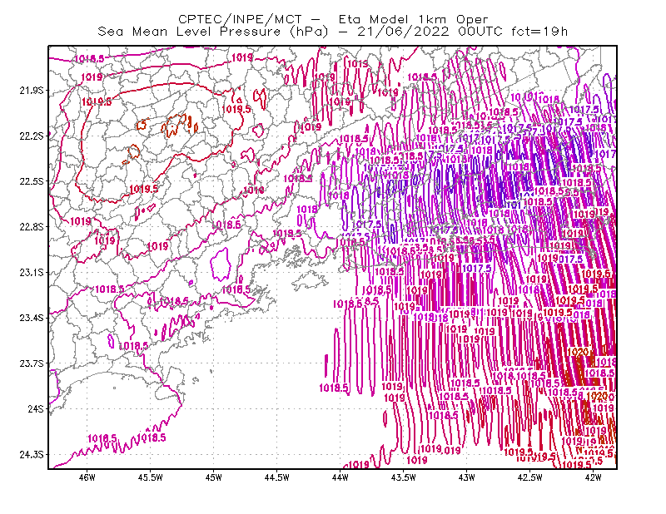Viewport: 666px width, 514px height.
Task: Click the 24.3S latitude axis label
Action: tap(32, 455)
